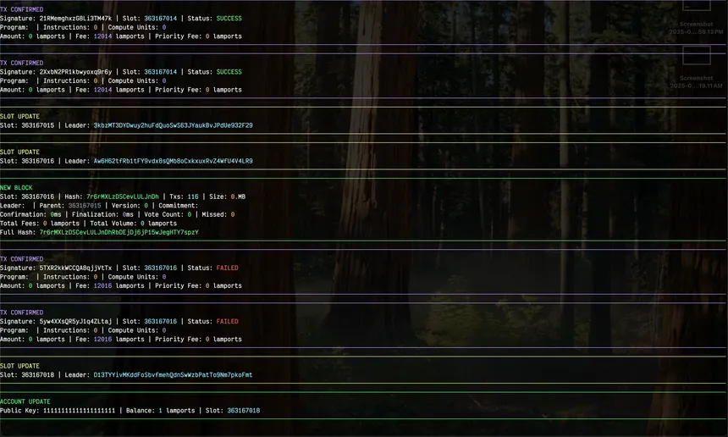Viewport: 728px width, 437px height.
Task: Click fee value 12016 for transaction 5yw4XXsQR5yJ1q4ZLtaj
Action: [x=102, y=340]
